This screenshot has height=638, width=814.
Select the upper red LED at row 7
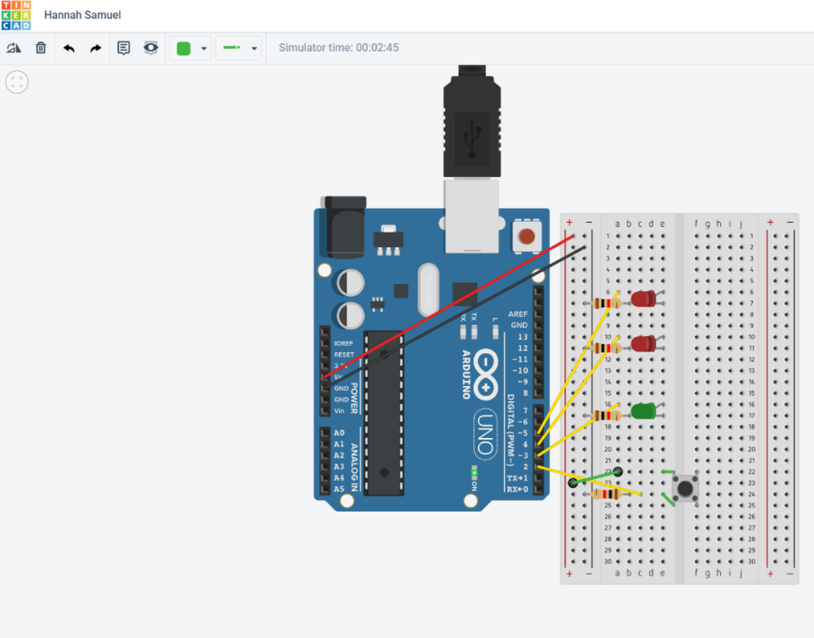(644, 299)
